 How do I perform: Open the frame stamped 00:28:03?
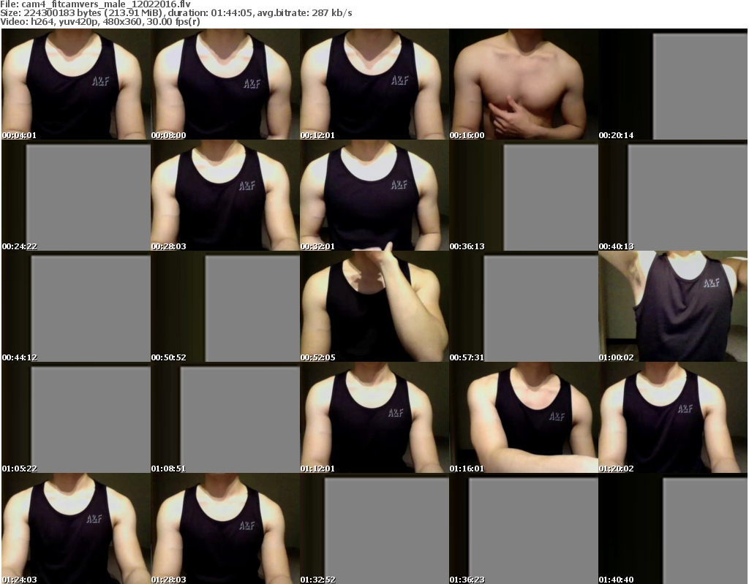225,195
